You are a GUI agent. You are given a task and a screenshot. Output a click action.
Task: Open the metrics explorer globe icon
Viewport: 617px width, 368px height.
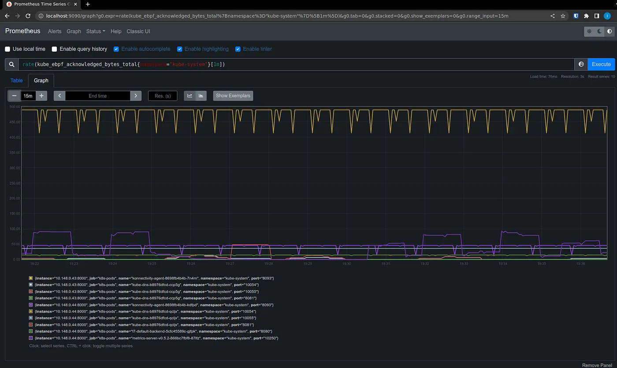(x=580, y=64)
